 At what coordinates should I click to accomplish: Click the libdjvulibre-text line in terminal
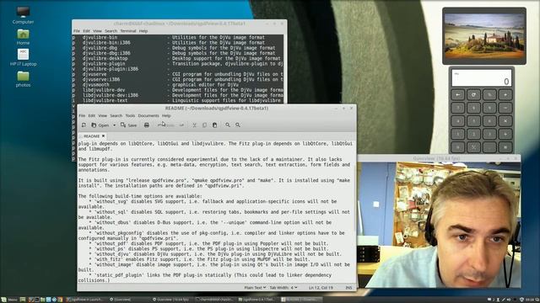click(178, 101)
